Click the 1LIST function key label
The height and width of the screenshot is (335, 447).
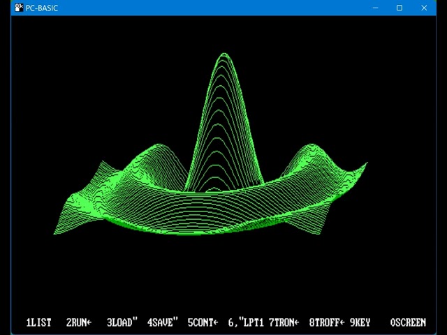(39, 322)
